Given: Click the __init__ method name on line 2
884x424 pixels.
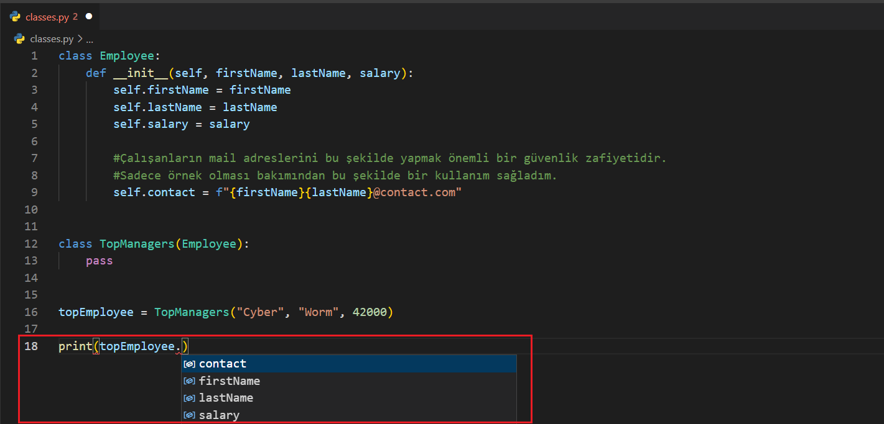Looking at the screenshot, I should coord(140,73).
